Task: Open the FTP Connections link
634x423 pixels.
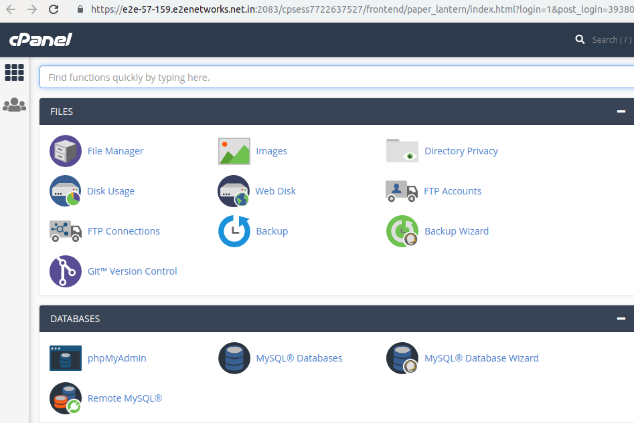Action: pyautogui.click(x=124, y=231)
